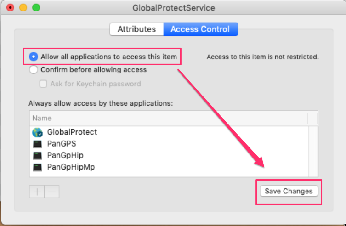Click the plus button to add an application
The width and height of the screenshot is (346, 226).
[37, 192]
